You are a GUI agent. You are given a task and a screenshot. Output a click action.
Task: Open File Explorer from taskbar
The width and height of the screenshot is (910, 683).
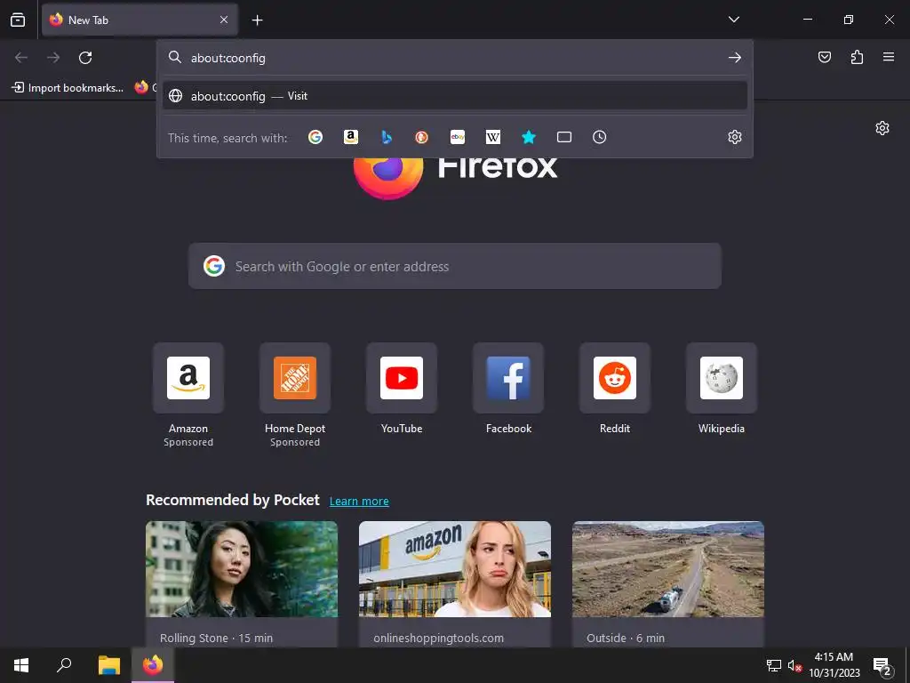[x=108, y=665]
